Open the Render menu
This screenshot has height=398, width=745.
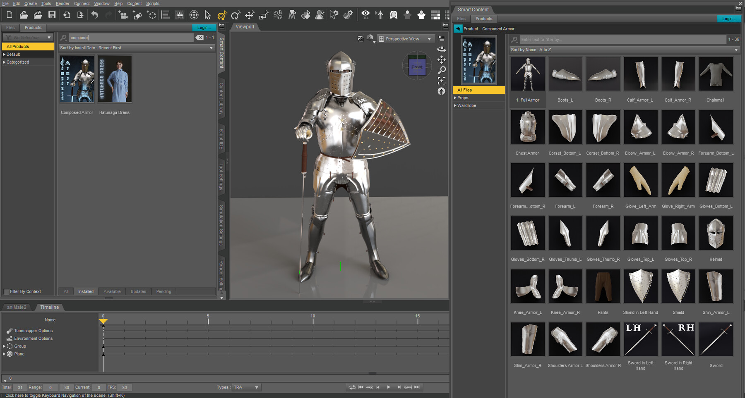pyautogui.click(x=62, y=3)
